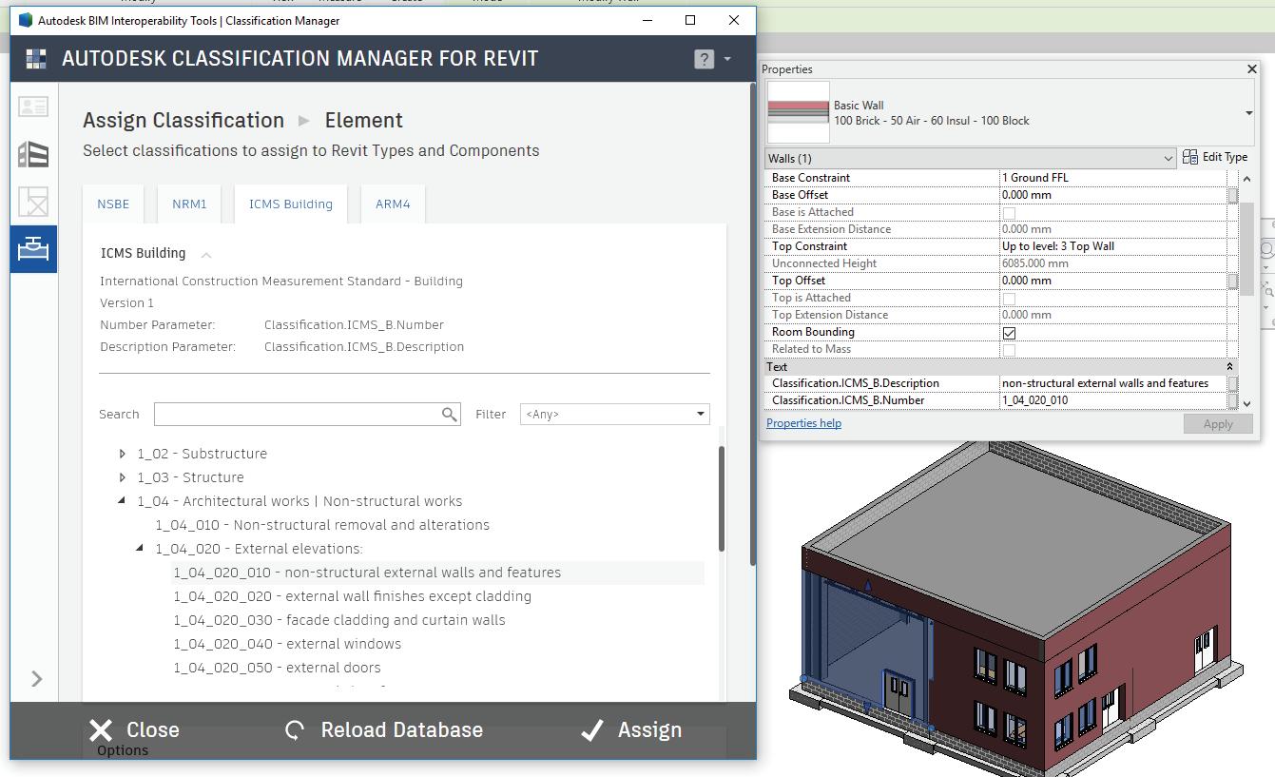The height and width of the screenshot is (777, 1275).
Task: Click the search magnifier icon
Action: pyautogui.click(x=449, y=415)
